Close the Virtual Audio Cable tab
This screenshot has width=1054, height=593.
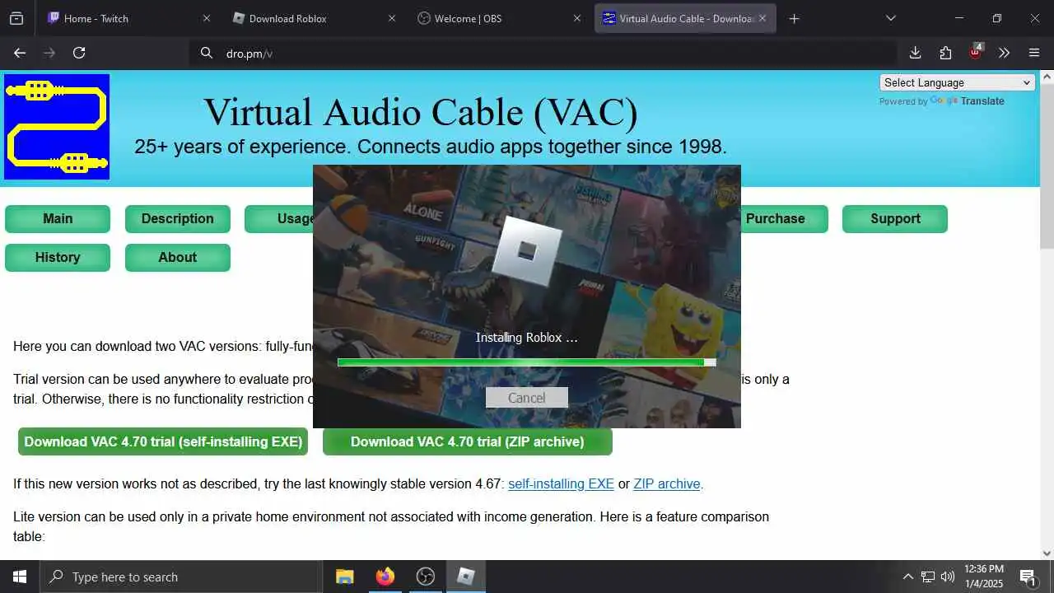pos(763,18)
